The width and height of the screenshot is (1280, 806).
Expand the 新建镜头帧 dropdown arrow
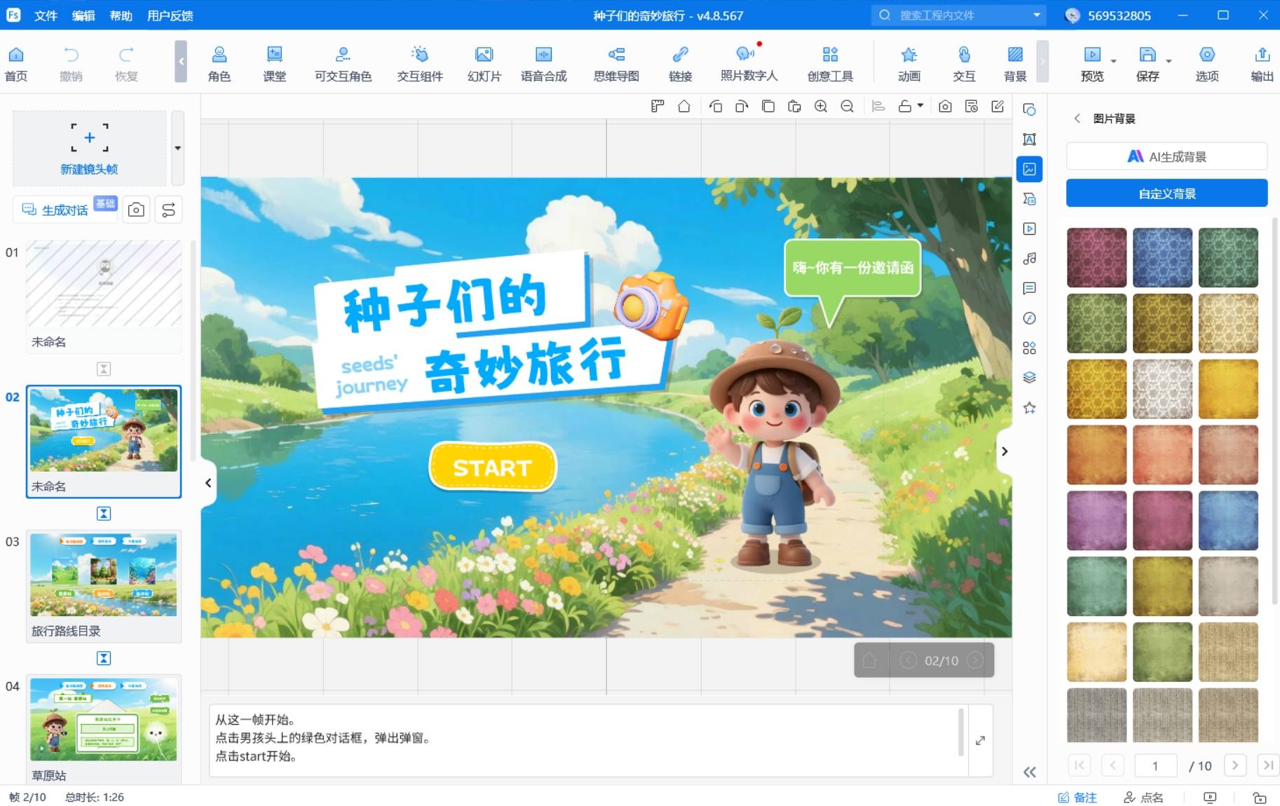point(177,148)
